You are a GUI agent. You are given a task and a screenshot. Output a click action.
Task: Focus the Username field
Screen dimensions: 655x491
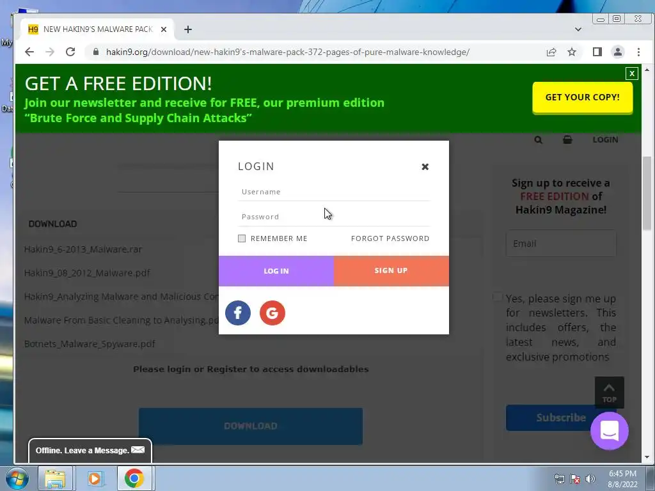click(x=334, y=192)
